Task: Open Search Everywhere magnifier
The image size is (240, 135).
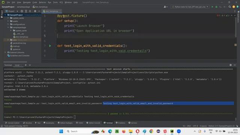Action: pyautogui.click(x=229, y=7)
